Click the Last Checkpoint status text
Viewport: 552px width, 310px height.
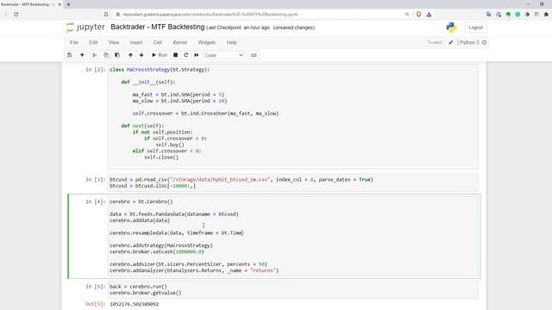[238, 28]
